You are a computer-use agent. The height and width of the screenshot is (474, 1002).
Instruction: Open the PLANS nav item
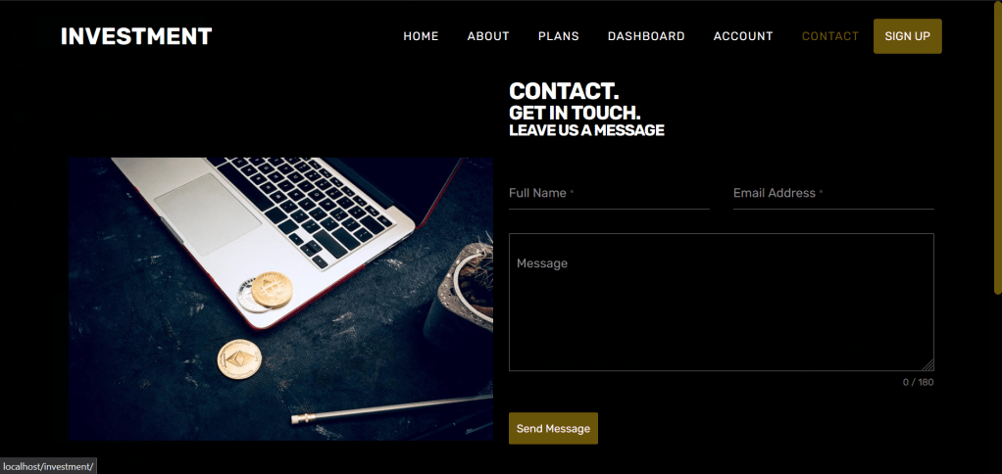tap(559, 36)
